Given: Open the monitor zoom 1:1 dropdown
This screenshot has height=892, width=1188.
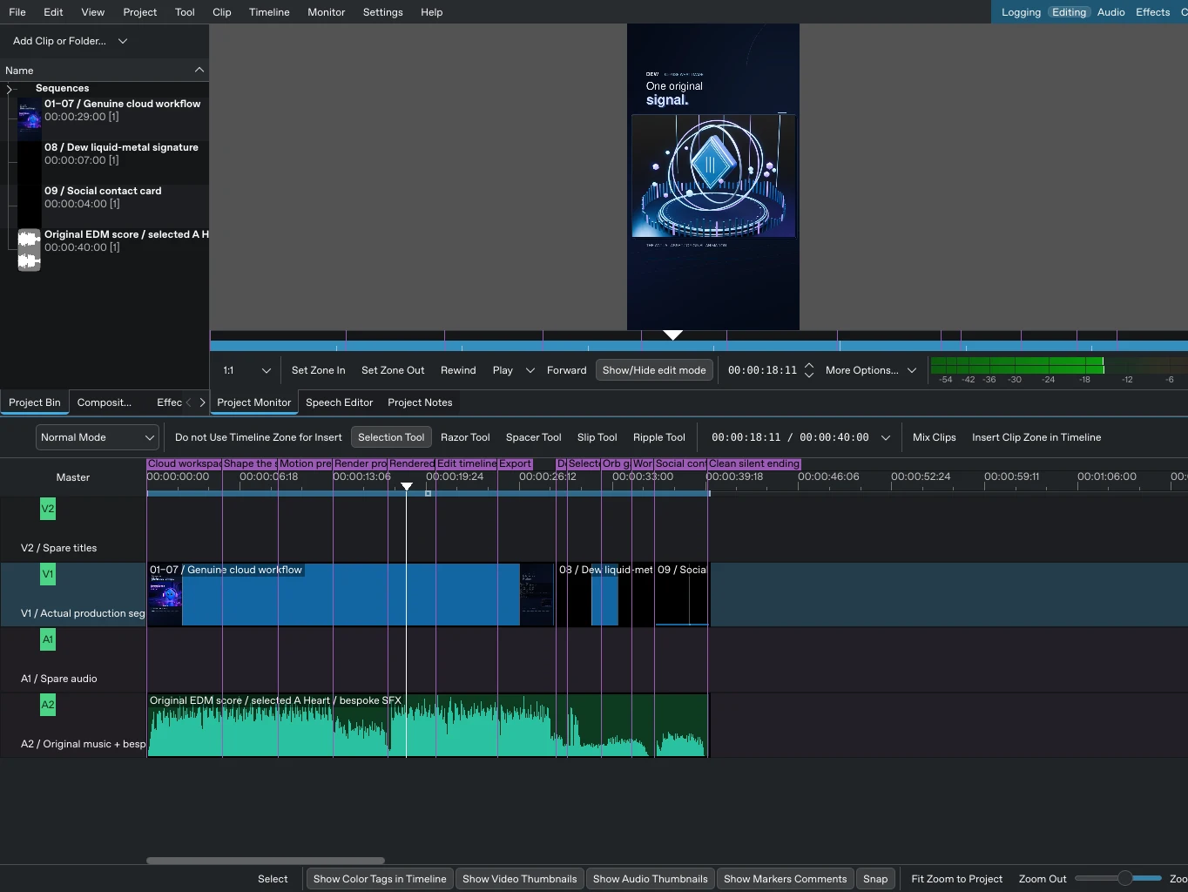Looking at the screenshot, I should coord(247,370).
